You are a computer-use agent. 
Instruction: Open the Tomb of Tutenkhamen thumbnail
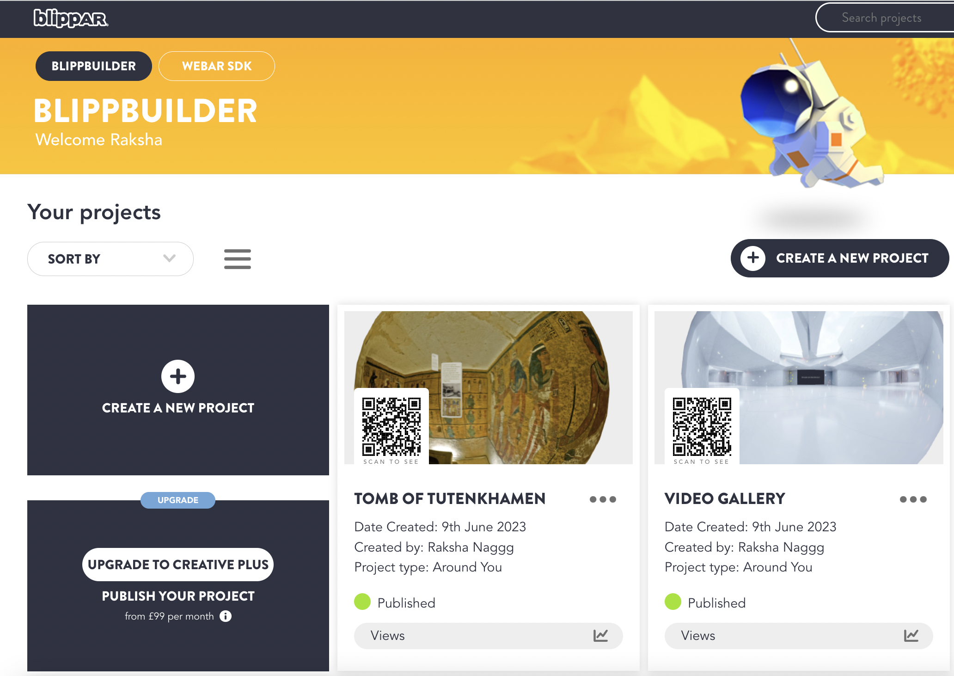pos(489,387)
